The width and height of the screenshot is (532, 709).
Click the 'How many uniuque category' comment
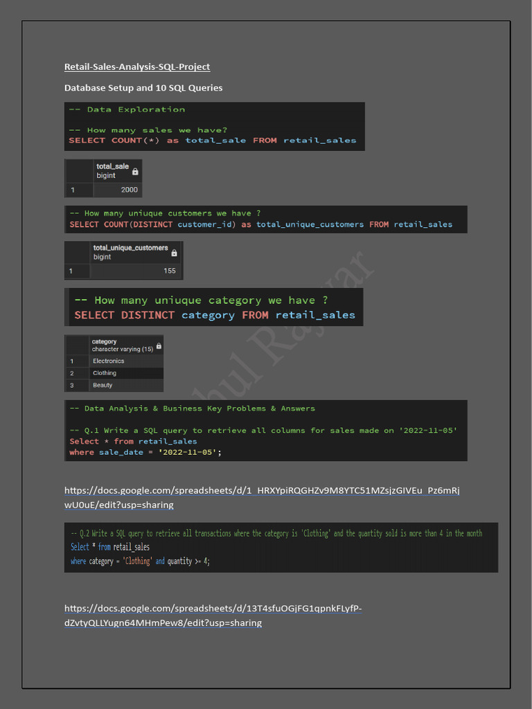(x=202, y=300)
